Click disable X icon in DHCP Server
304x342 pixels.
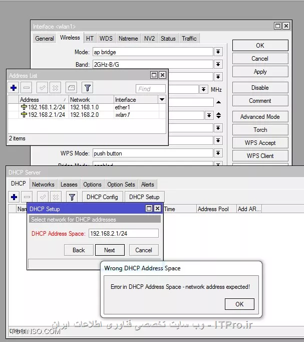click(56, 197)
